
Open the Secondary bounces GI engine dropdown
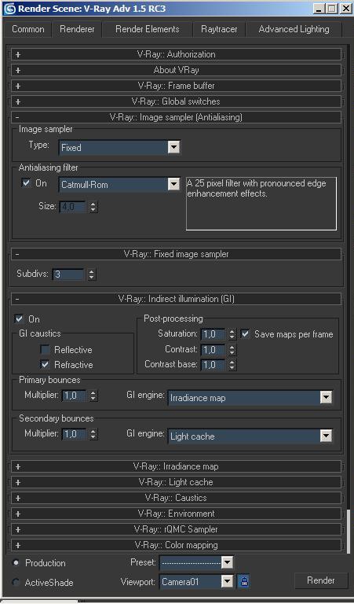point(250,436)
